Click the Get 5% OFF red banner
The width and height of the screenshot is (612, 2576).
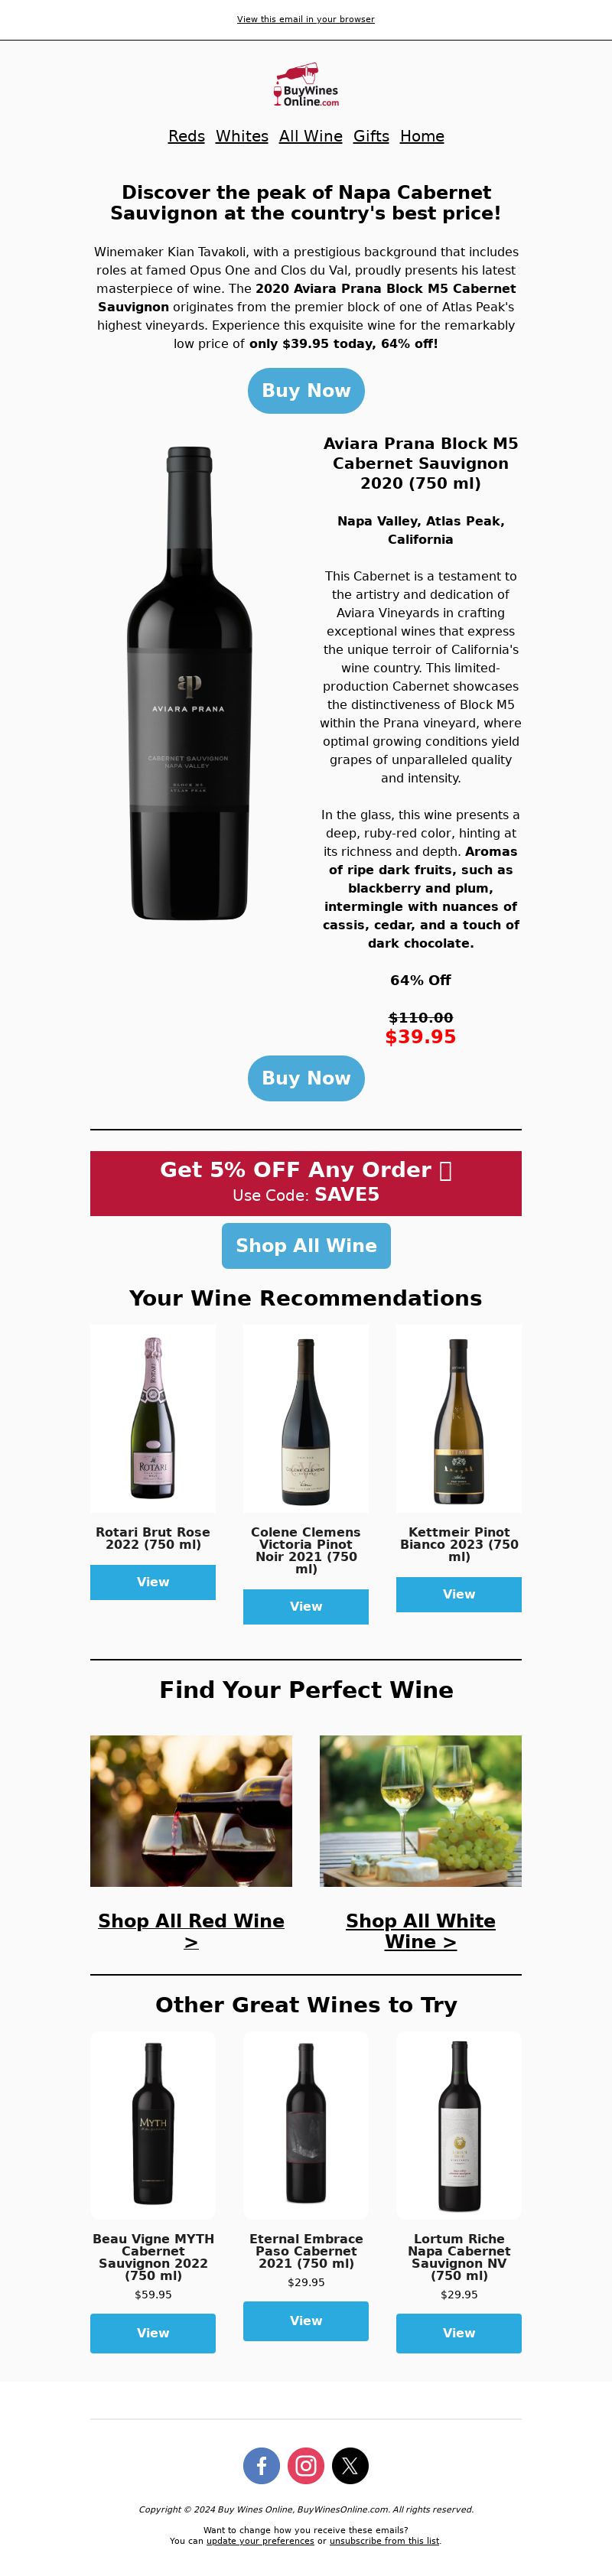pos(306,1183)
